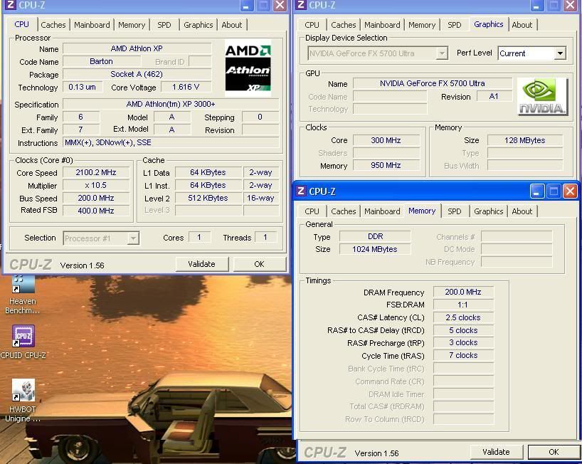Click the Z icon of Memory CPU-Z window
This screenshot has height=464, width=582.
click(301, 191)
